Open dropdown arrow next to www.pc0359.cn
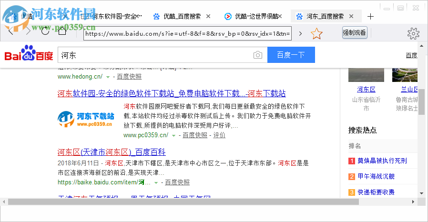Image resolution: width=428 pixels, height=222 pixels. (x=173, y=136)
